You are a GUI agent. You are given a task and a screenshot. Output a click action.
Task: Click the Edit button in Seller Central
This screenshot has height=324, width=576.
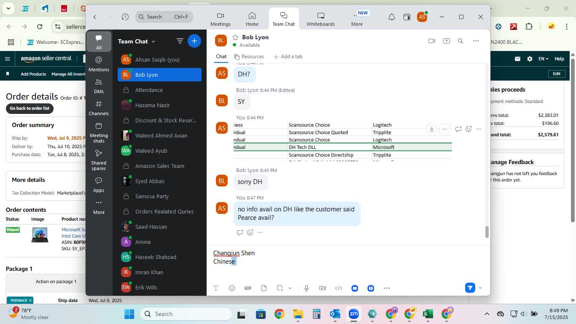(x=557, y=74)
